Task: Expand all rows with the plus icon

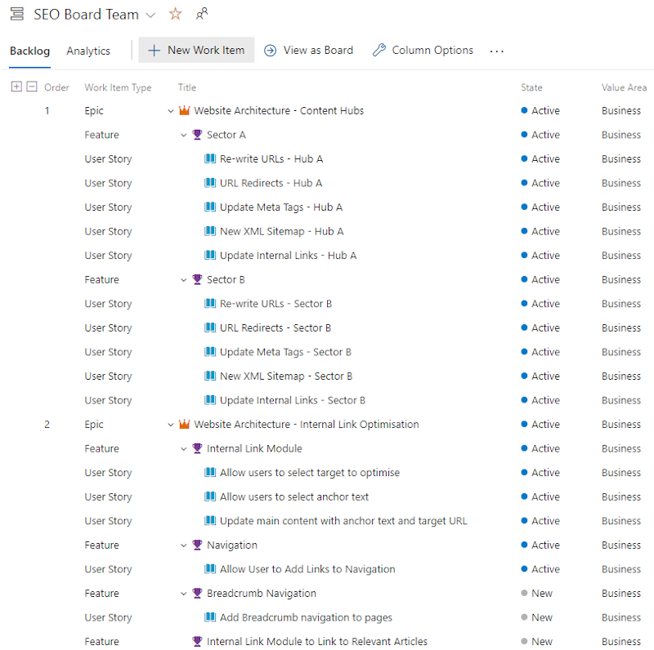Action: (x=16, y=87)
